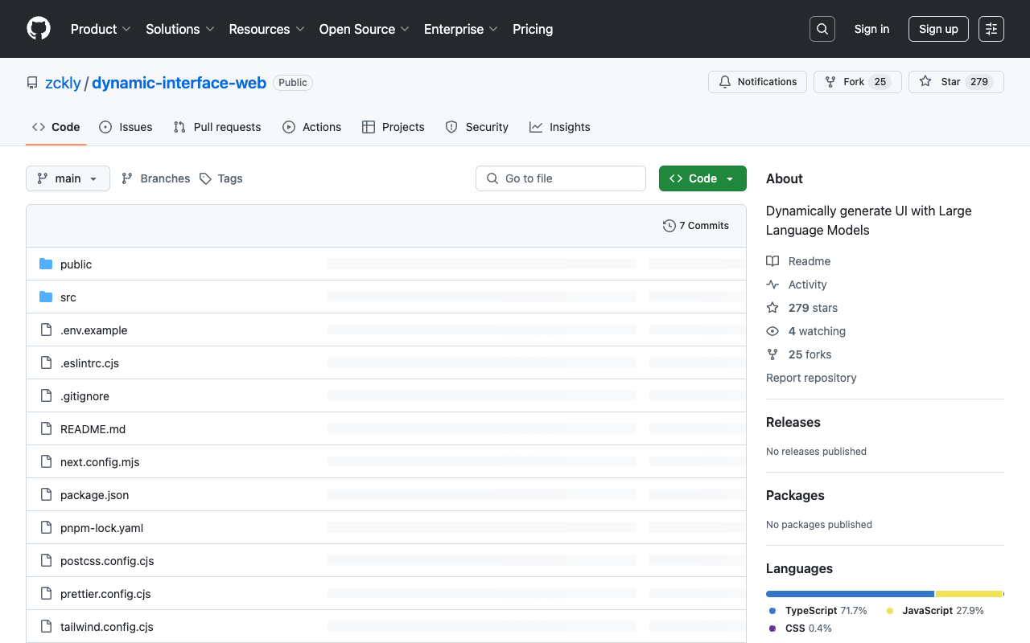This screenshot has width=1030, height=643.
Task: Click the GitHub logo icon
Action: pyautogui.click(x=39, y=29)
